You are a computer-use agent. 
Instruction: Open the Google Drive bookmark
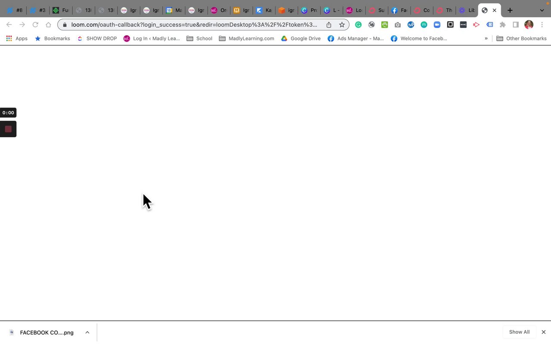tap(301, 38)
